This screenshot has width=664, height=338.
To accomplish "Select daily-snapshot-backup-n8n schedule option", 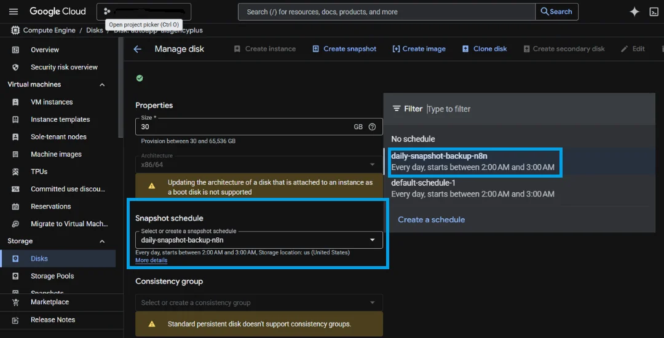I will [519, 161].
